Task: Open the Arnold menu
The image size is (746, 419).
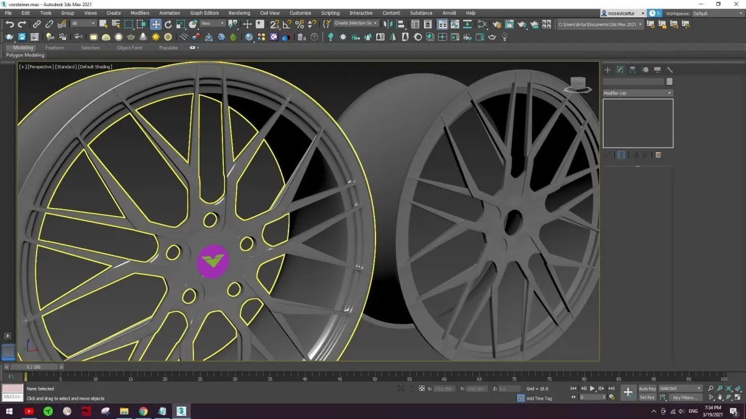Action: tap(449, 13)
